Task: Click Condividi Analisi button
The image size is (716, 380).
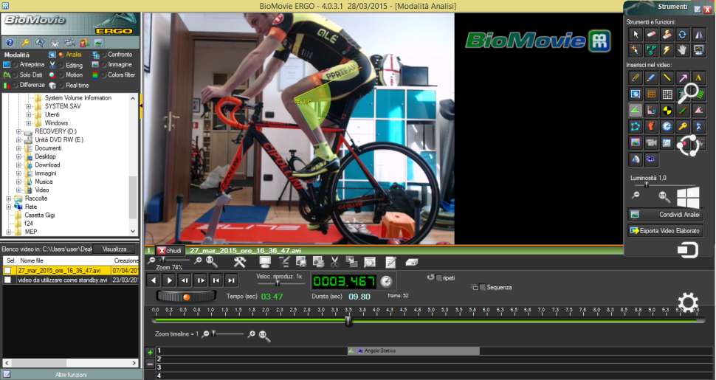Action: click(665, 214)
